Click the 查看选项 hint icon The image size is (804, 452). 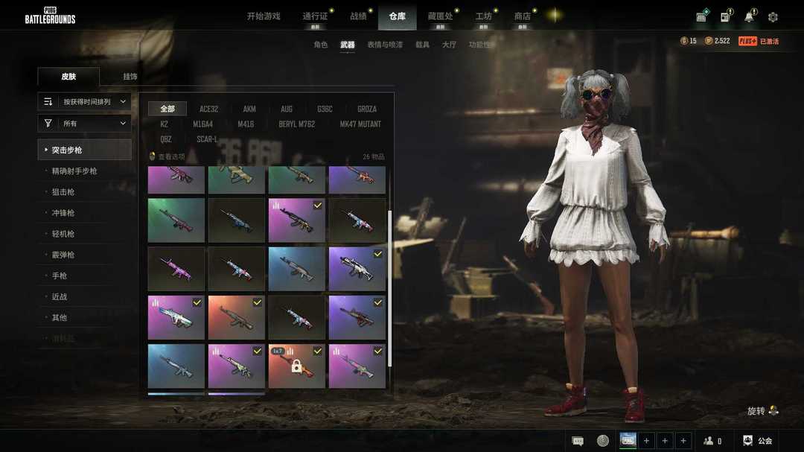pos(152,156)
